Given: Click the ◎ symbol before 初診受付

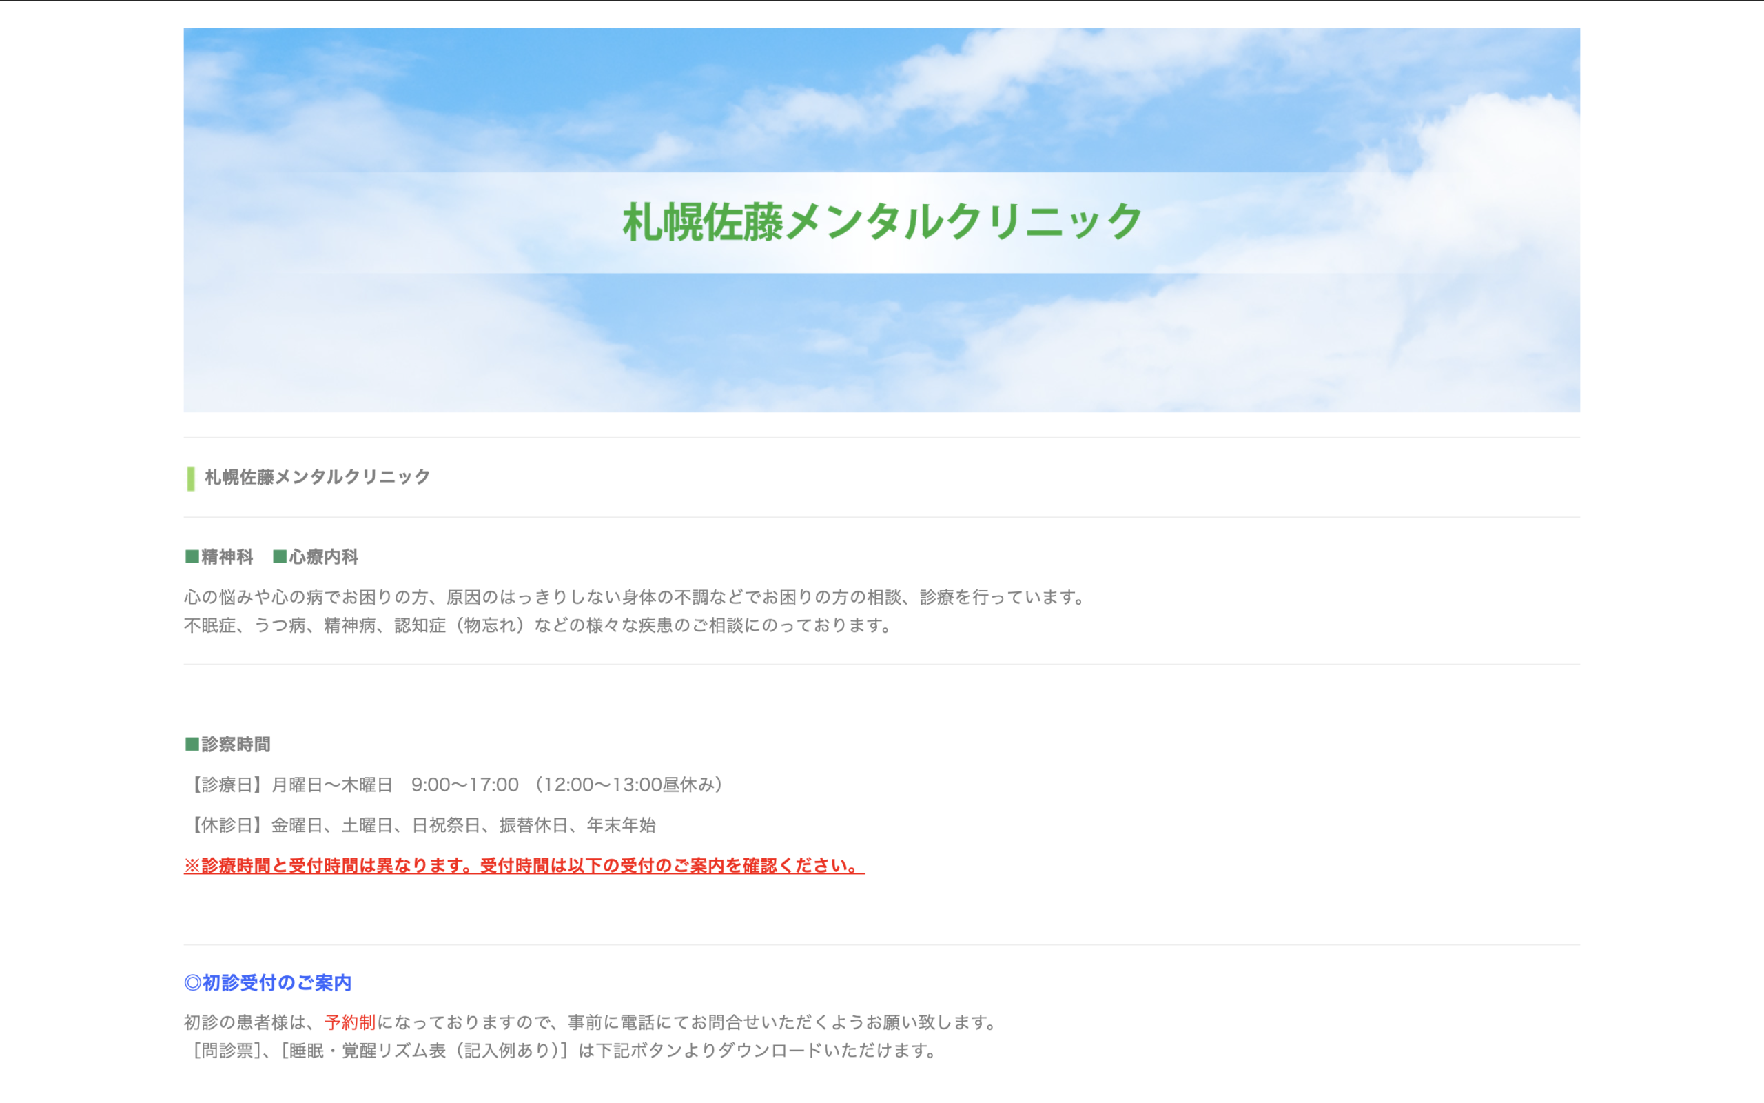Looking at the screenshot, I should [x=192, y=983].
